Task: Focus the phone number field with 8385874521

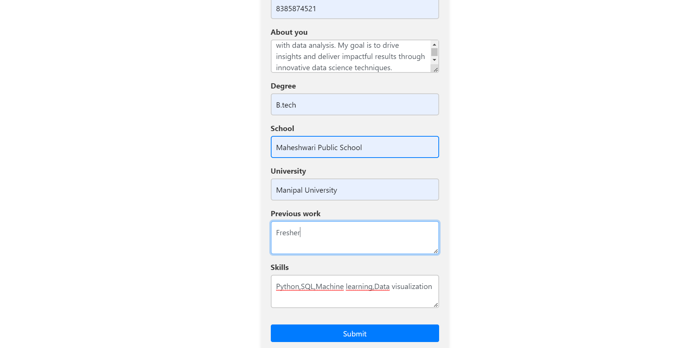Action: pos(355,9)
